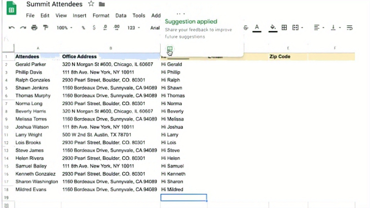This screenshot has width=370, height=208.
Task: Star the Summit Attendees document
Action: 91,4
